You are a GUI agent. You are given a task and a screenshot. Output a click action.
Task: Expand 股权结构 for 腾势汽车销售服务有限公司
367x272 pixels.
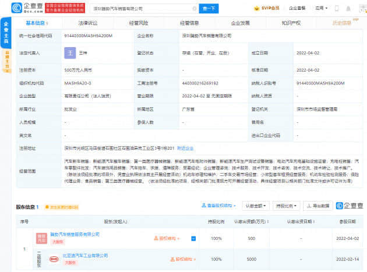coord(167,239)
